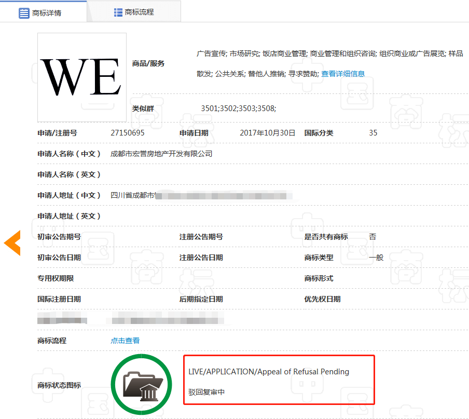Switch to the 商标流程 tab
Viewport: 469px width, 419px height.
[x=134, y=11]
